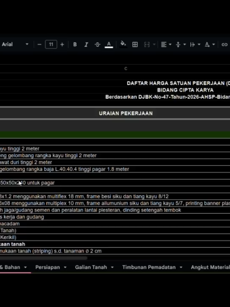The image size is (230, 307).
Task: Open the '& Bahan' tab options arrow
Action: pyautogui.click(x=26, y=268)
